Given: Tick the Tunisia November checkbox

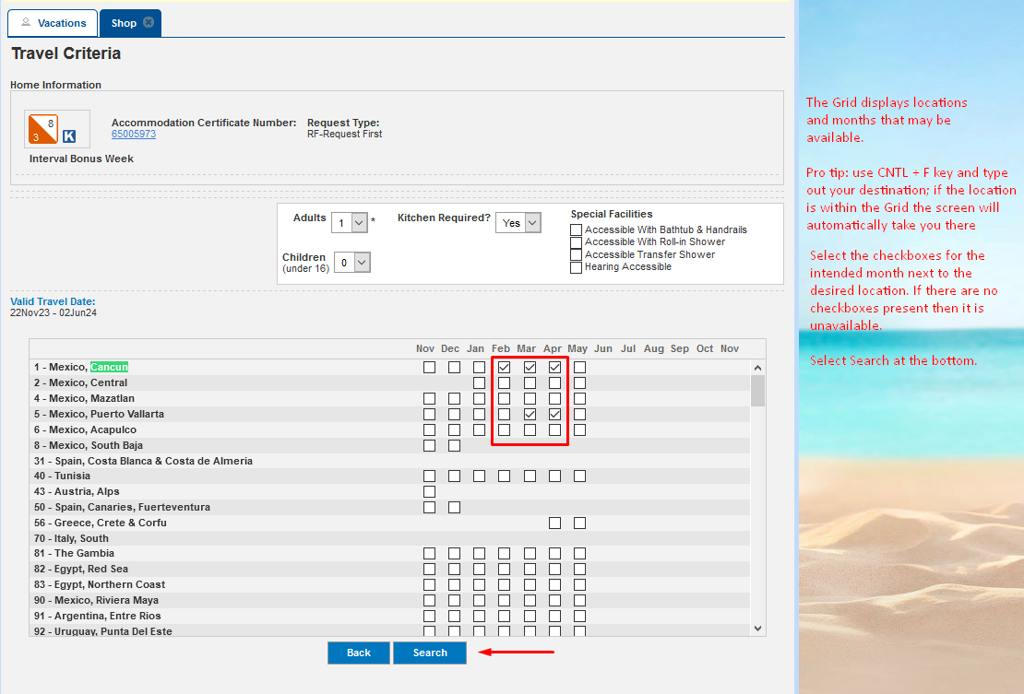Looking at the screenshot, I should (x=429, y=476).
